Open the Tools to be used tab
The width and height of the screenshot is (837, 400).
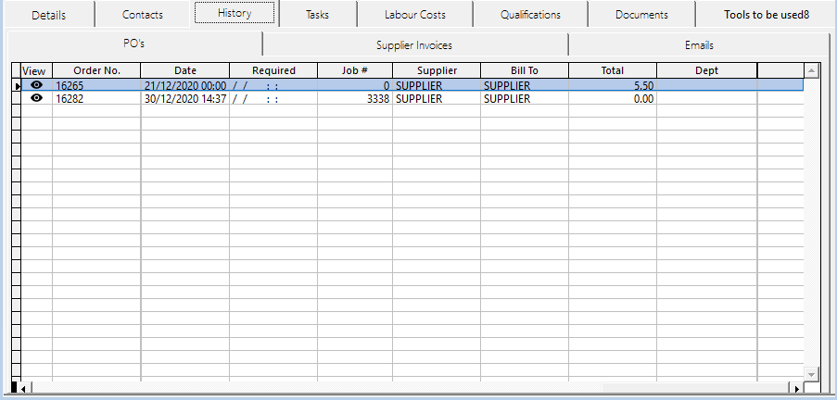[x=767, y=15]
